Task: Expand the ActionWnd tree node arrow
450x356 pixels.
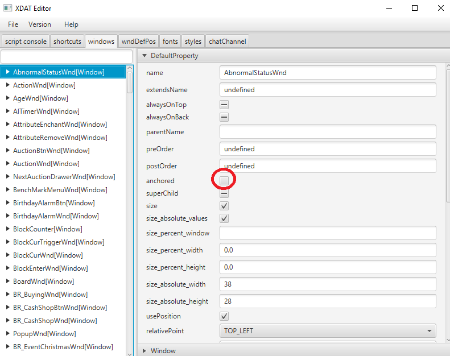Action: (x=8, y=85)
